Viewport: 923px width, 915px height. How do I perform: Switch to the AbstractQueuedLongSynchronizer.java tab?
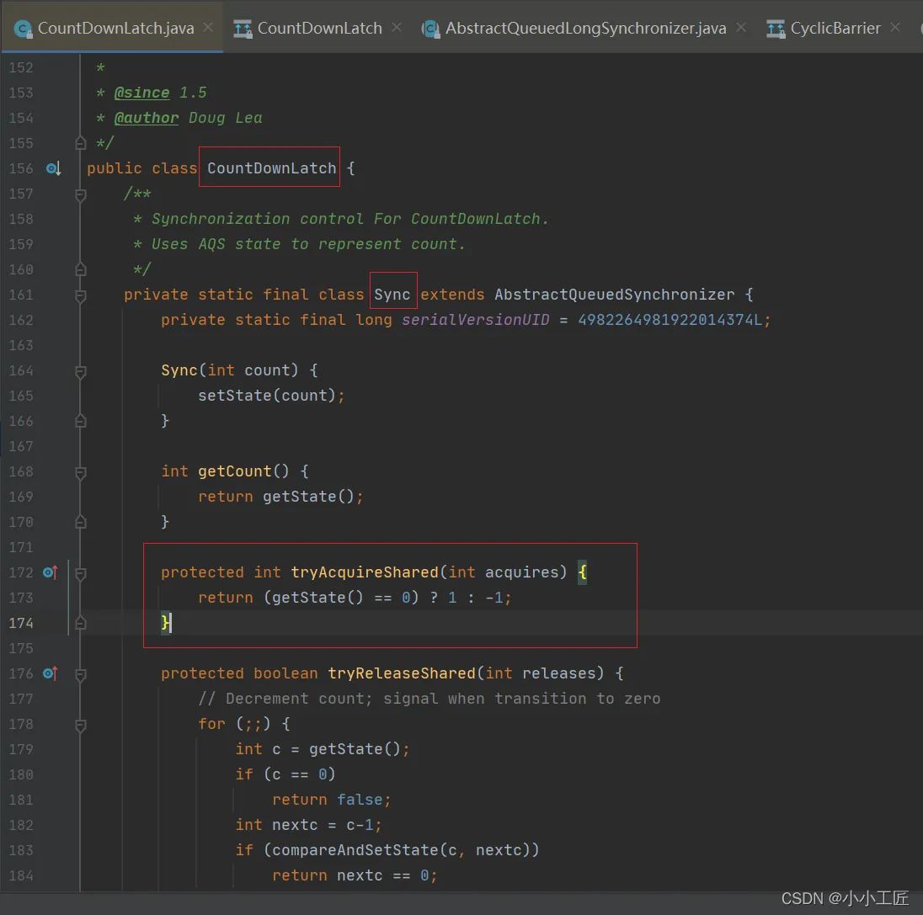(584, 29)
